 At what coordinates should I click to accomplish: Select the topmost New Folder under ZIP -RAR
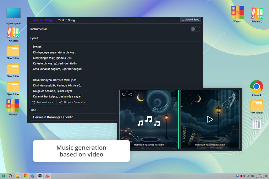tap(13, 52)
